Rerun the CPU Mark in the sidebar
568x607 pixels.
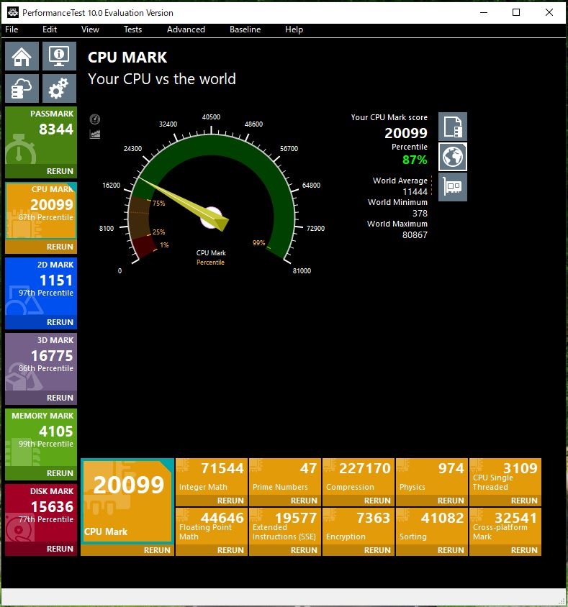pyautogui.click(x=60, y=247)
